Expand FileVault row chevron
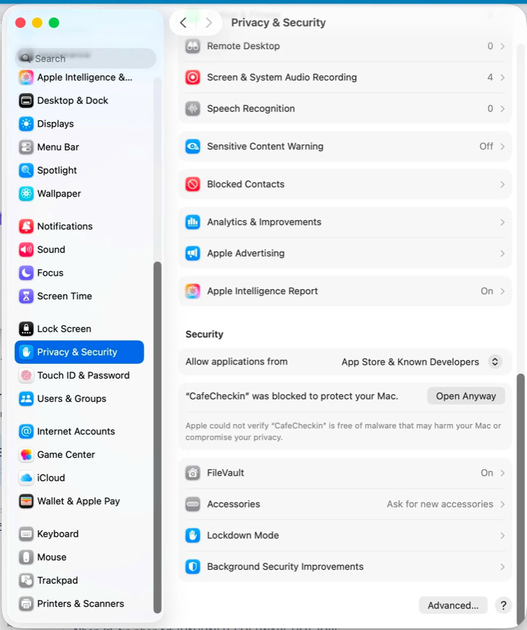 coord(503,473)
